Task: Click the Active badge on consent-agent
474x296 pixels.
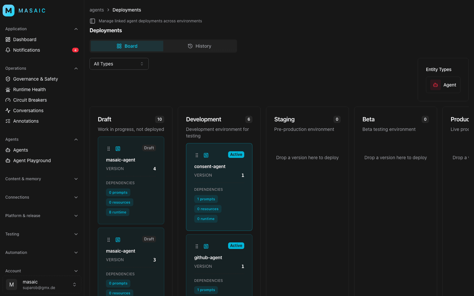Action: coord(236,155)
